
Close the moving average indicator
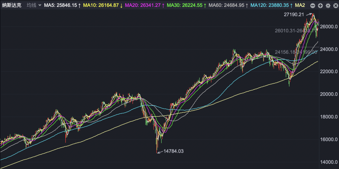pos(335,6)
